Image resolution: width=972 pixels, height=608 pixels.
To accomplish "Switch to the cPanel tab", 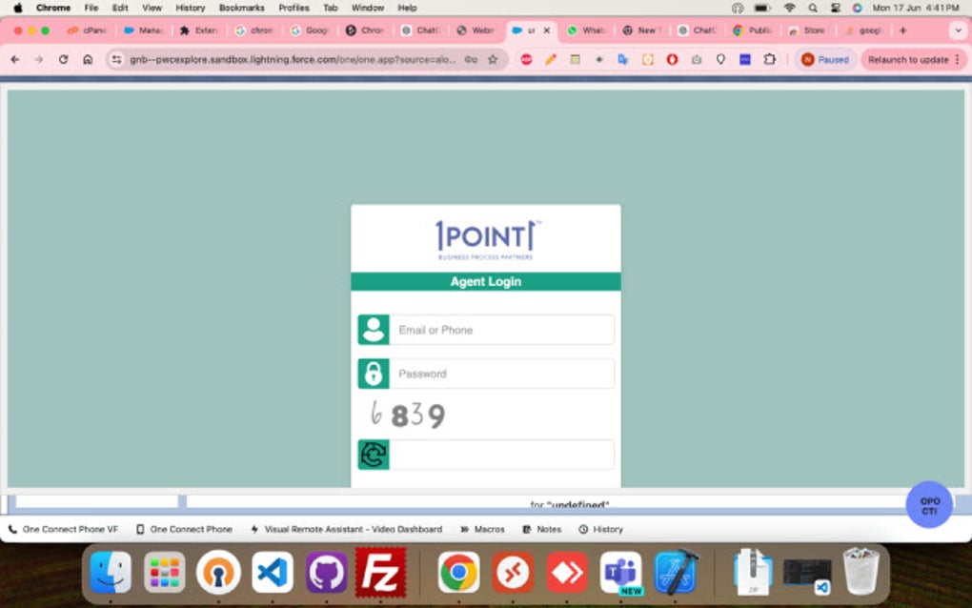I will [x=88, y=30].
